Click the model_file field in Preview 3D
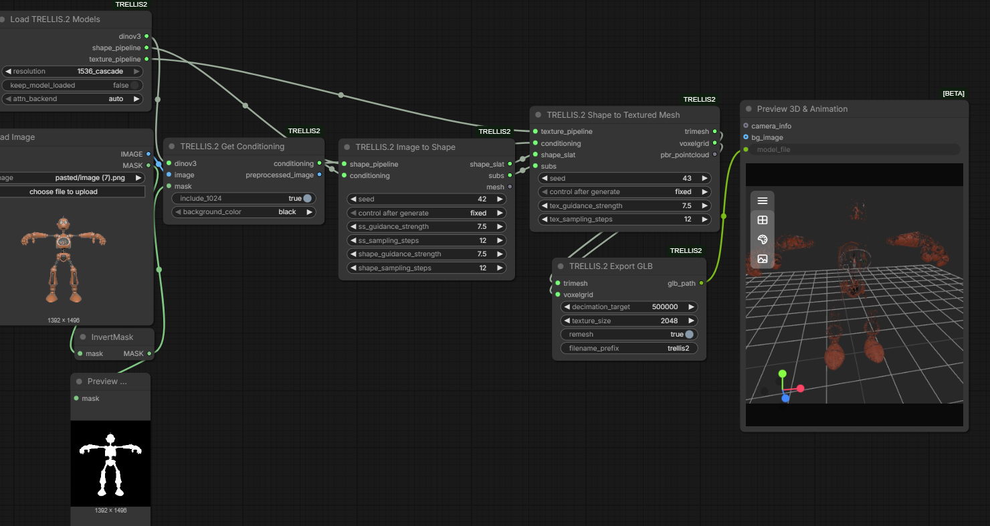 (854, 149)
